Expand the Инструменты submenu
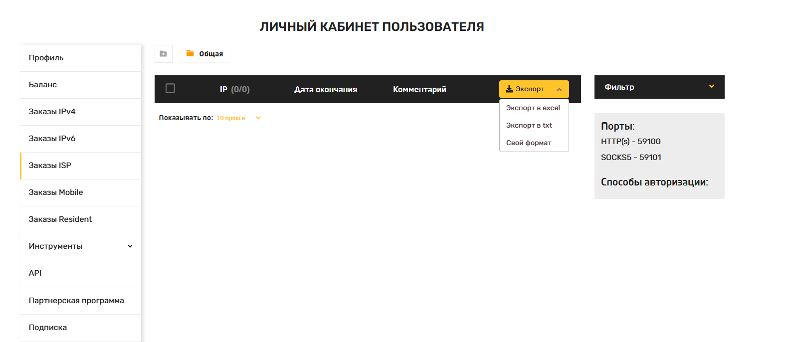This screenshot has height=342, width=785. [x=80, y=246]
